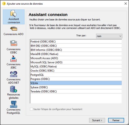Choose Microsoft SQL Server (ADO) entry
The width and height of the screenshot is (129, 125).
(76, 62)
